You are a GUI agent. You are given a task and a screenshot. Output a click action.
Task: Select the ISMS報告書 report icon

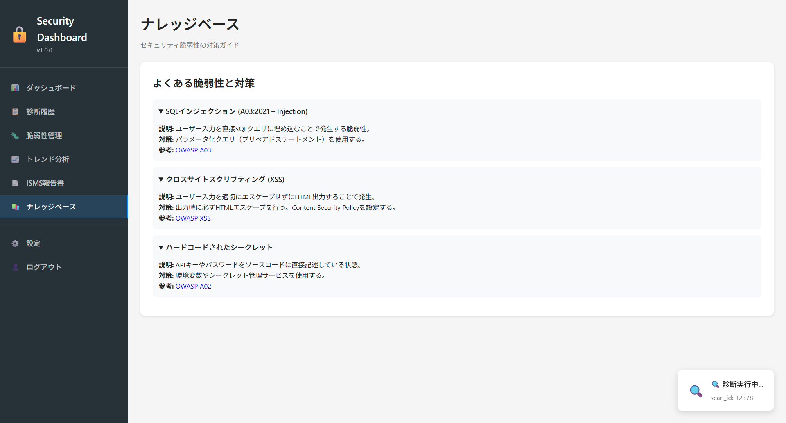coord(15,183)
